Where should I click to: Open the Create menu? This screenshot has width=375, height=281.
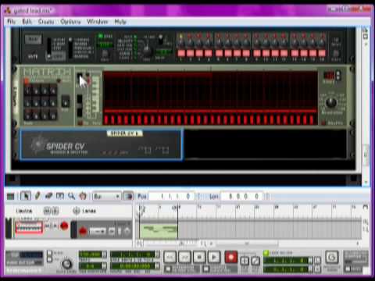[x=46, y=22]
